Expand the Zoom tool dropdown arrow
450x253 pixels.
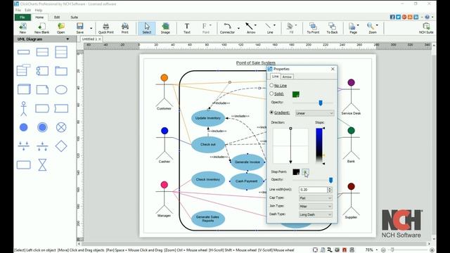[x=377, y=25]
